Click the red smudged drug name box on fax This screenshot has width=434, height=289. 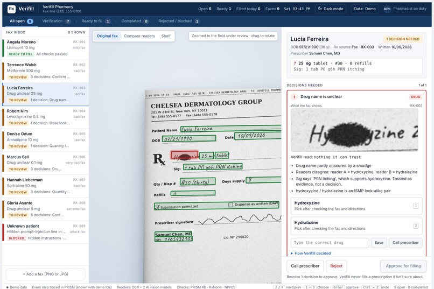click(x=184, y=155)
